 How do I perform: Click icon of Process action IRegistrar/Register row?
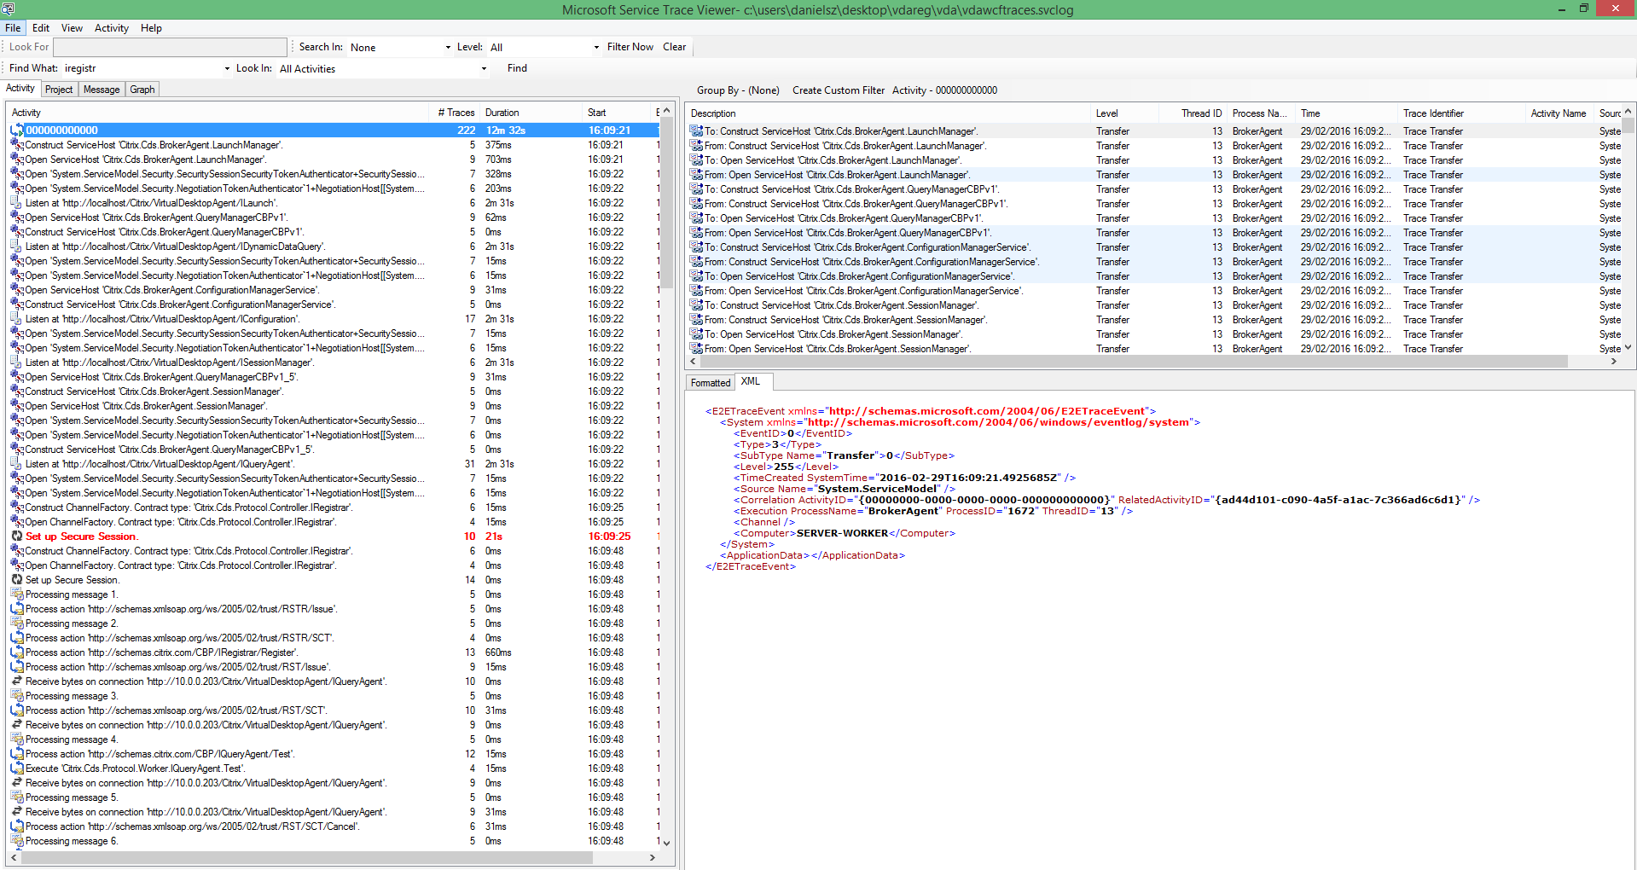point(17,652)
